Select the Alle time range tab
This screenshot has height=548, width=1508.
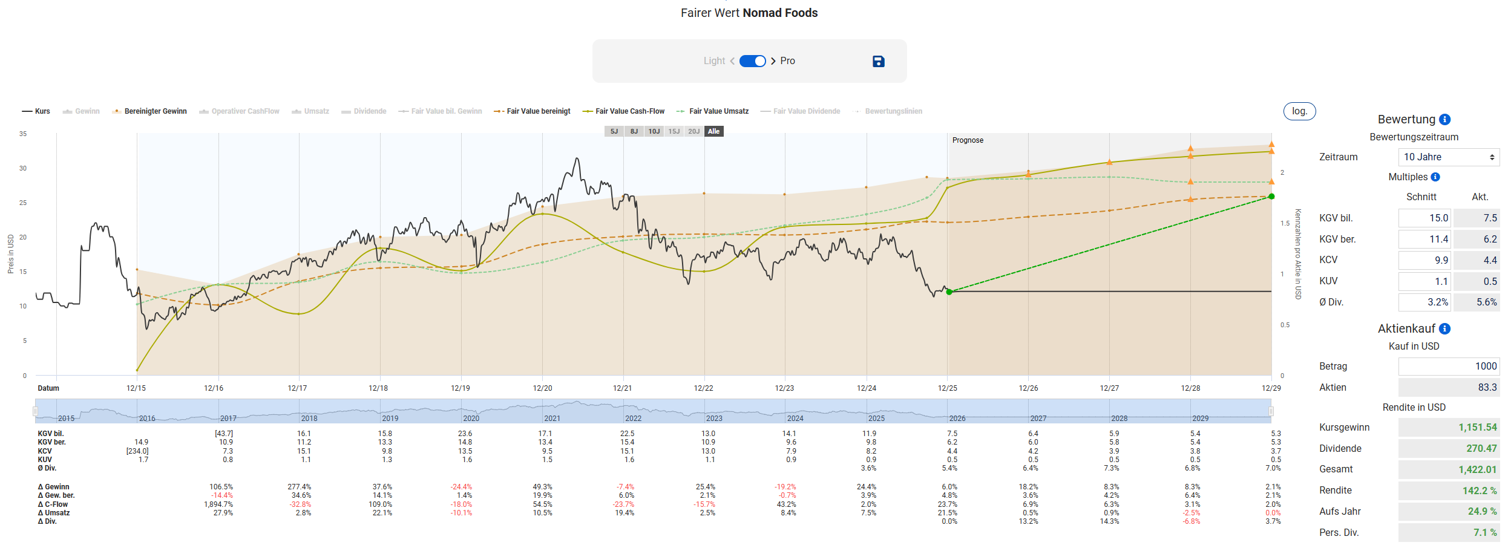point(714,131)
